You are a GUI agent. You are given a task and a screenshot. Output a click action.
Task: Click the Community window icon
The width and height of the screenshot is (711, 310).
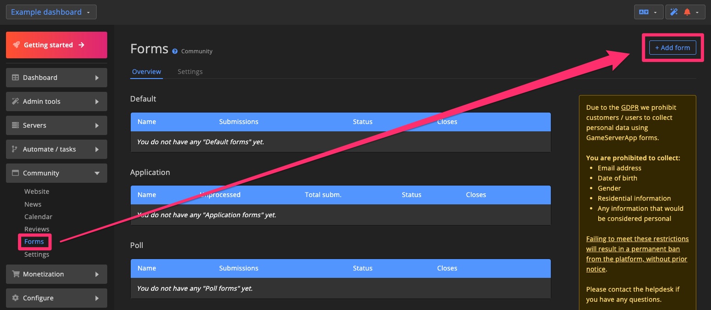[x=15, y=173]
